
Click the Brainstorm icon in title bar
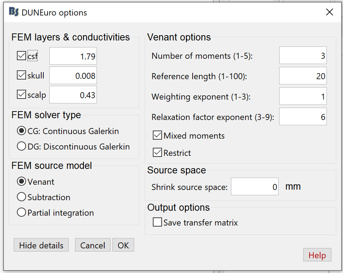[x=14, y=13]
